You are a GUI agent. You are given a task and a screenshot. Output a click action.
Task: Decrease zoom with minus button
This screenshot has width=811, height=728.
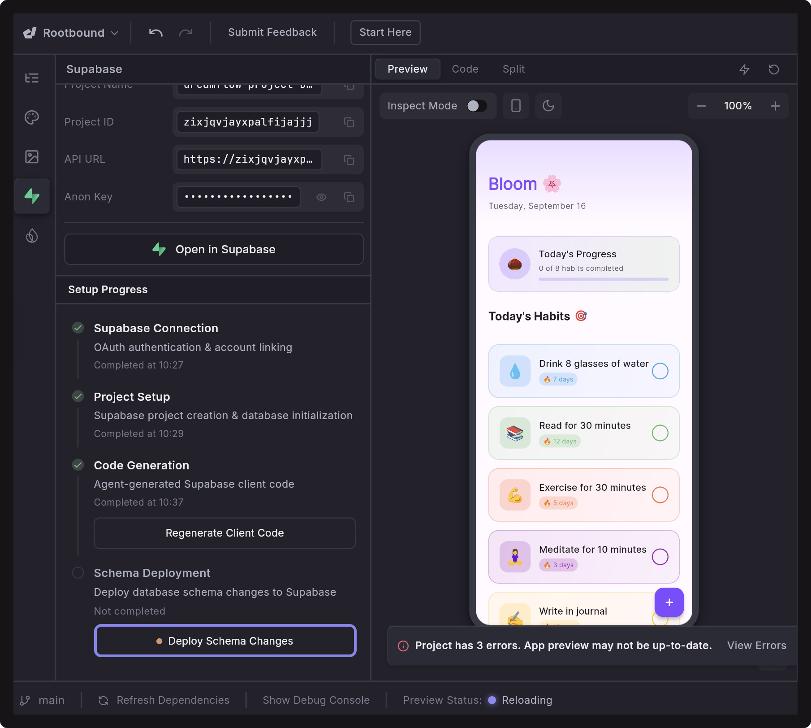tap(702, 106)
